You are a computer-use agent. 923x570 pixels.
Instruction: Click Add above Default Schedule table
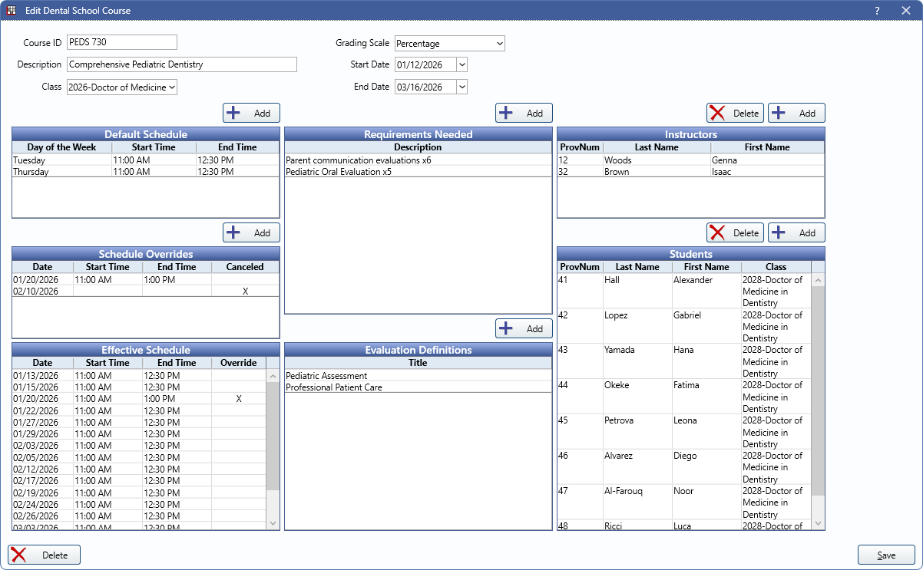click(251, 113)
